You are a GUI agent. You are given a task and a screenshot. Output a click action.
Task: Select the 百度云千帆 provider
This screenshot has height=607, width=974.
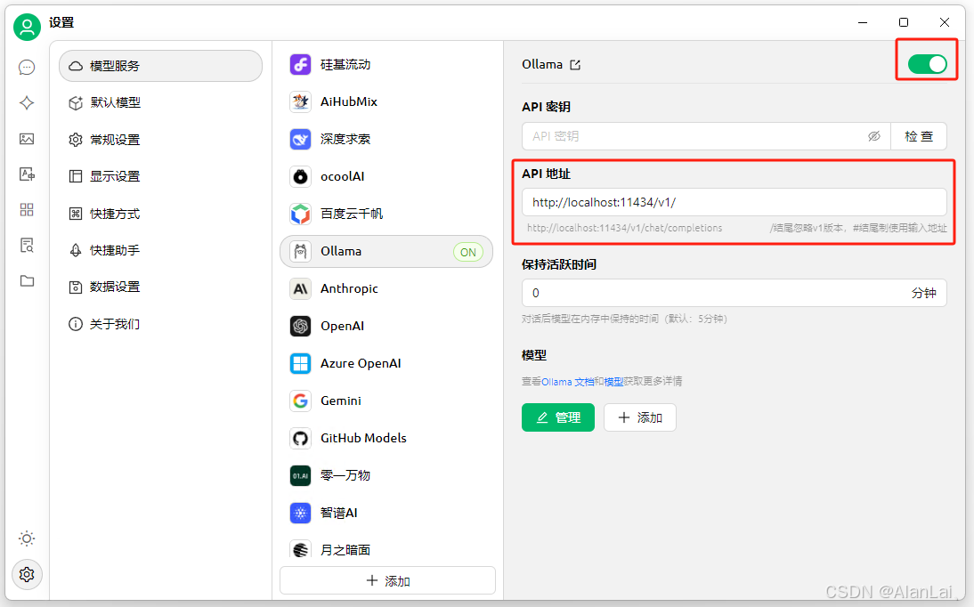point(386,214)
